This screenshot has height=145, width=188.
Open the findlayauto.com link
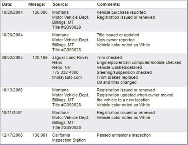click(x=67, y=77)
